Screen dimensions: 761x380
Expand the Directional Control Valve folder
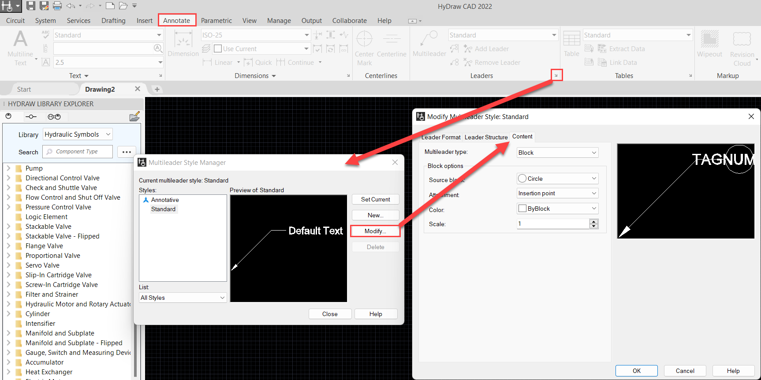[8, 178]
